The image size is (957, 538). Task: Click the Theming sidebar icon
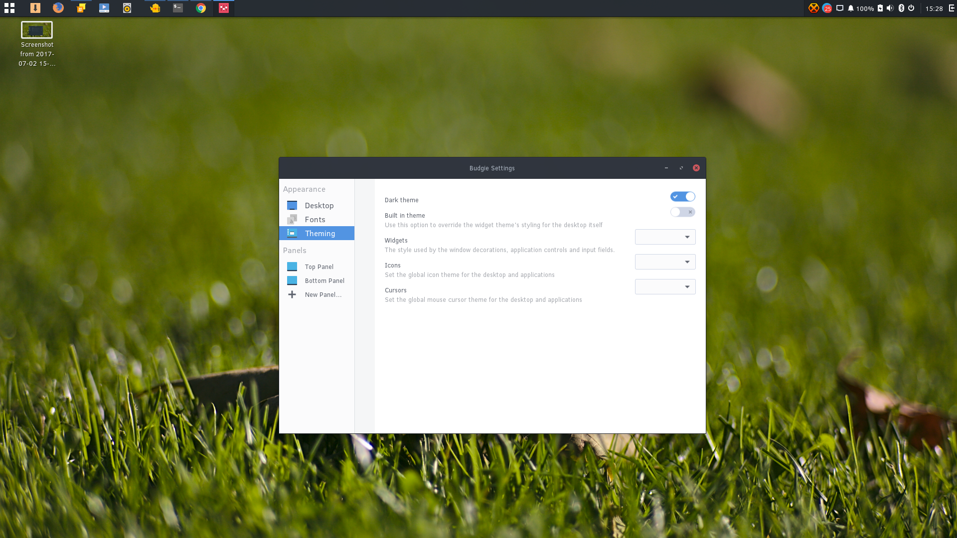pos(292,233)
